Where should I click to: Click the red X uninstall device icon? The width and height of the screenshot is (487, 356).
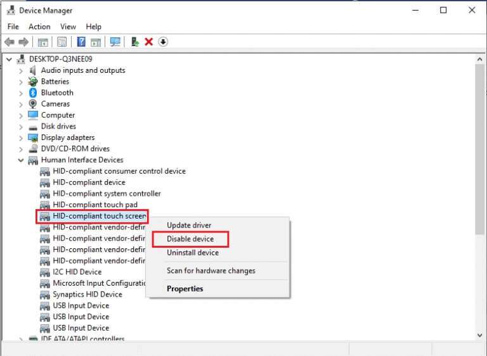point(149,42)
